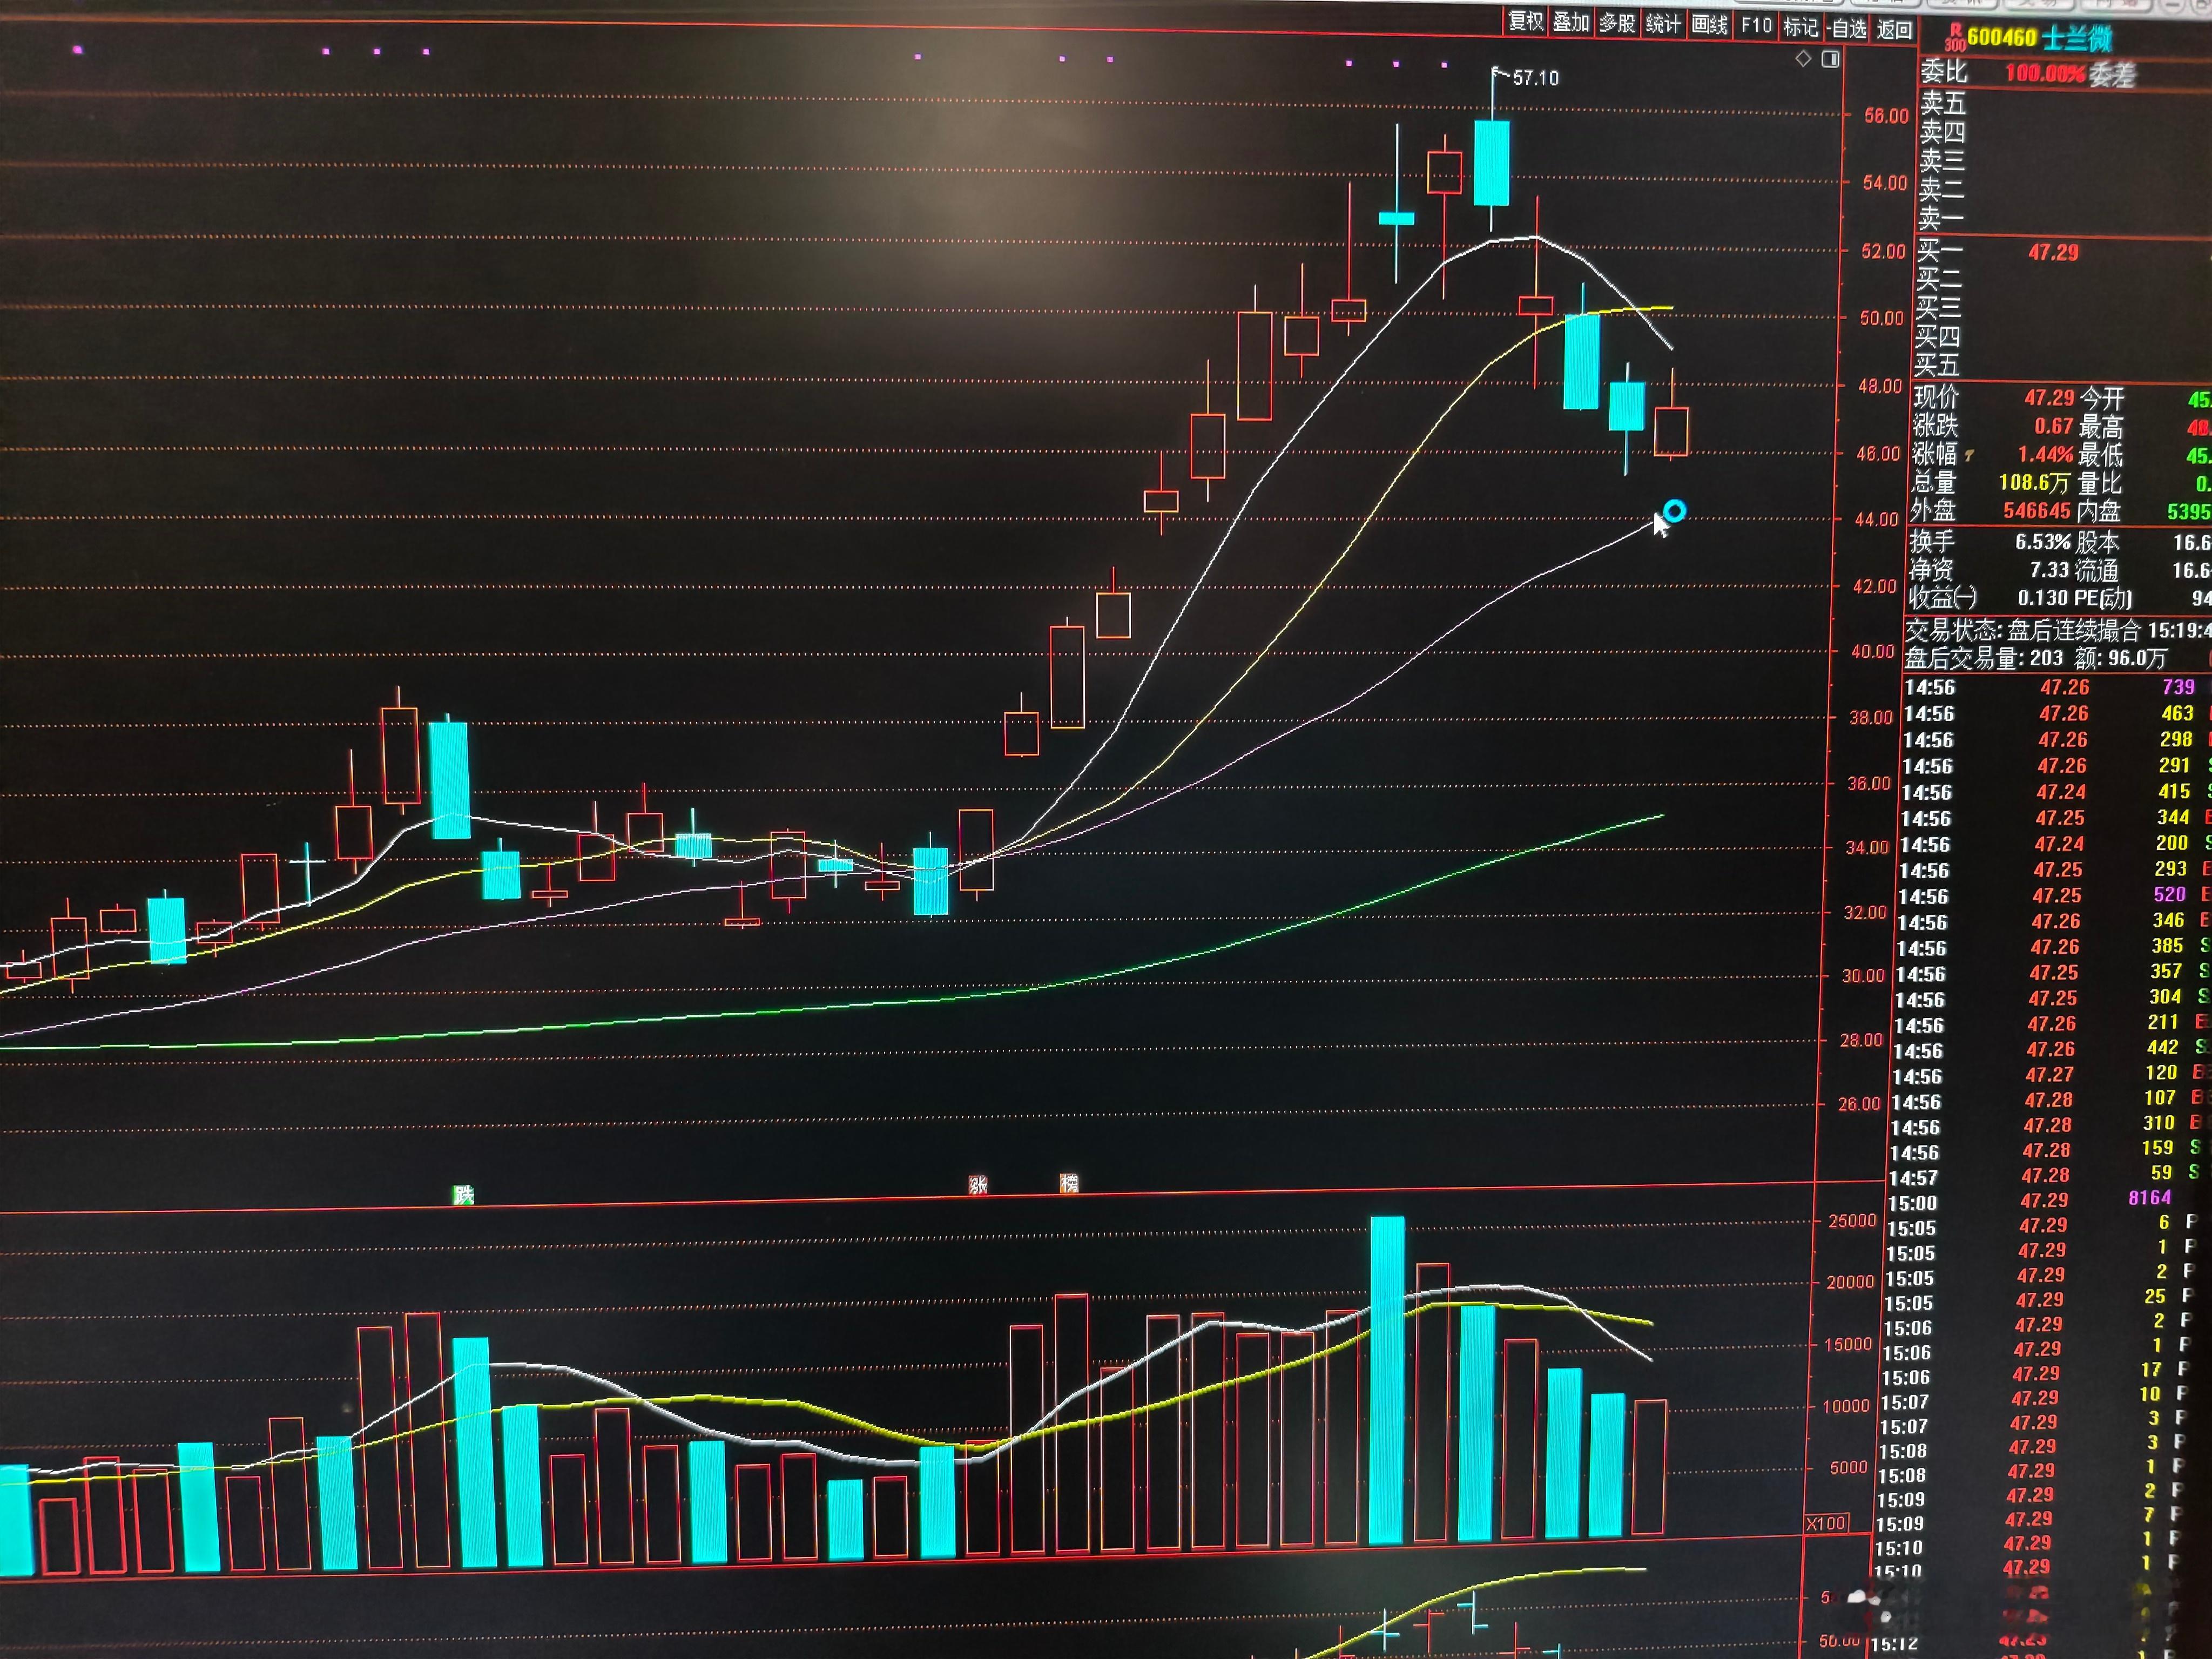This screenshot has height=1659, width=2212.
Task: Click the X100 volume unit label
Action: pyautogui.click(x=1826, y=1523)
